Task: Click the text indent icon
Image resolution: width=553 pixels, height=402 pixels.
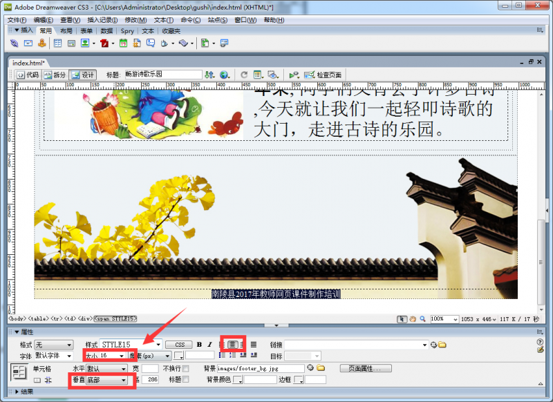Action: coord(254,355)
